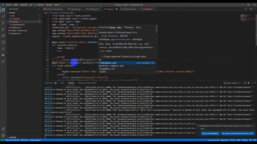The image size is (257, 144).
Task: Close the terminal panel
Action: (255, 83)
